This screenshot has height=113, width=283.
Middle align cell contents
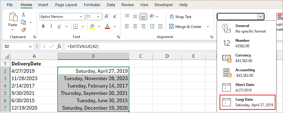point(135,17)
